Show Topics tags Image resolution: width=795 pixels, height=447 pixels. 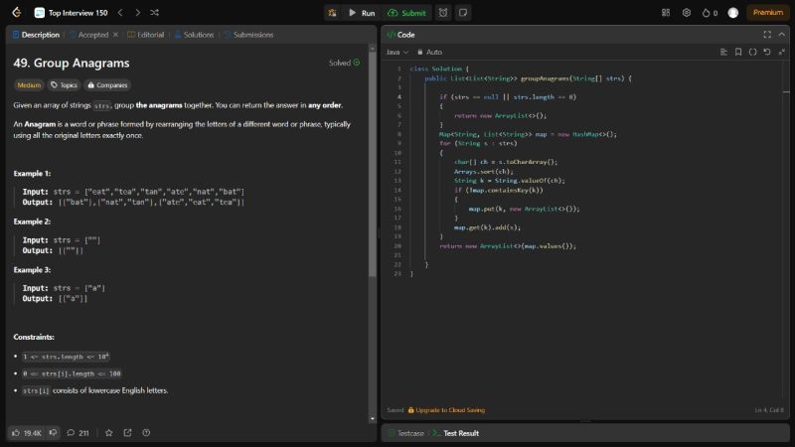64,85
